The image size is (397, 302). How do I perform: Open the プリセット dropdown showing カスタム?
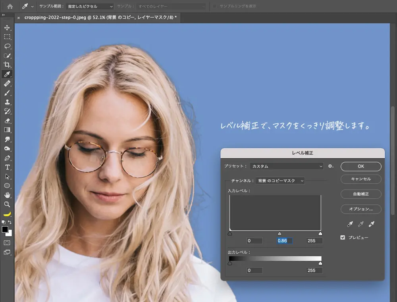[287, 166]
